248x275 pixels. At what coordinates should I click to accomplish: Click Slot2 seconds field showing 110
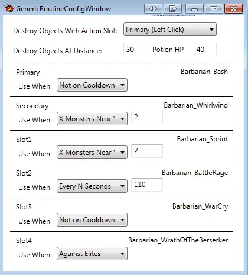pyautogui.click(x=147, y=185)
